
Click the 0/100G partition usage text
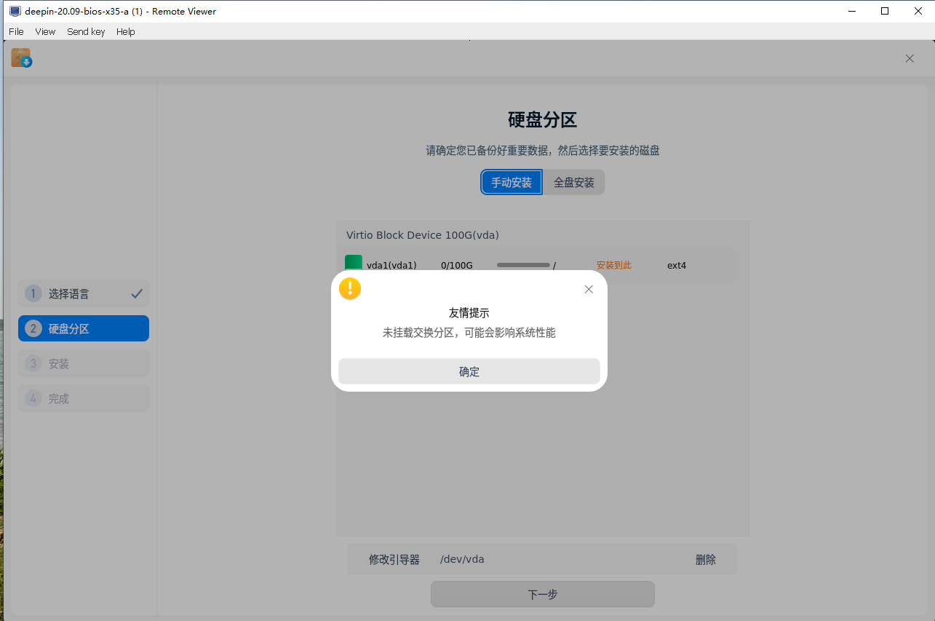[x=457, y=265]
